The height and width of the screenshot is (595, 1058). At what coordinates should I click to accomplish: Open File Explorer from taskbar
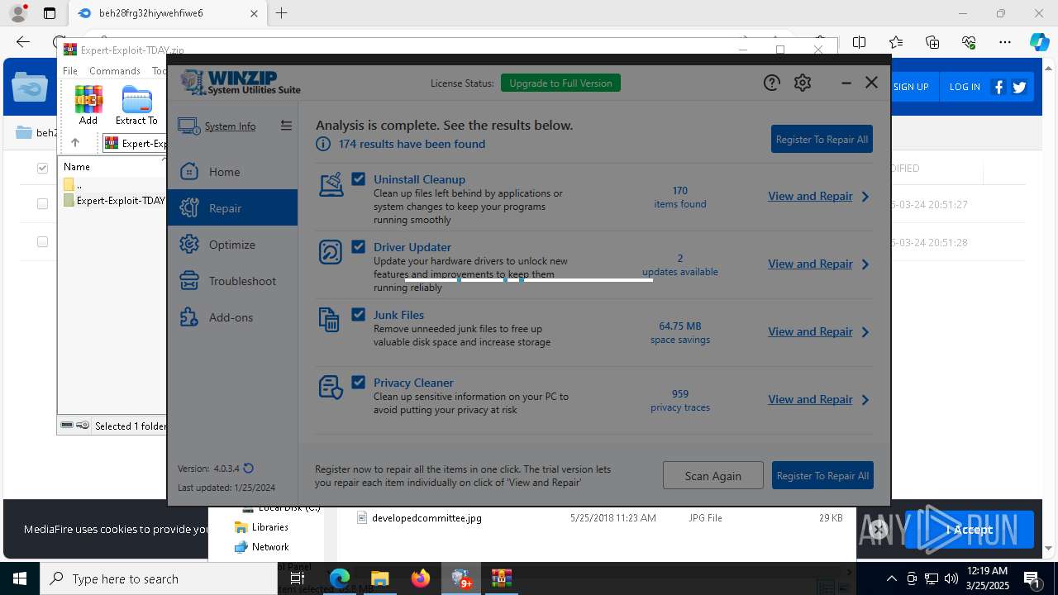(379, 578)
